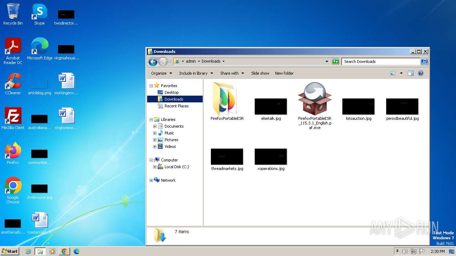Click in the Search Downloads field
Screen dimensions: 456x256
tap(381, 62)
